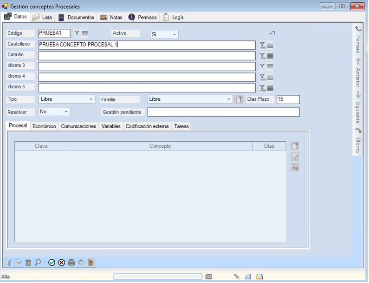Click the filter icon next to Código
This screenshot has width=369, height=283.
click(x=77, y=33)
